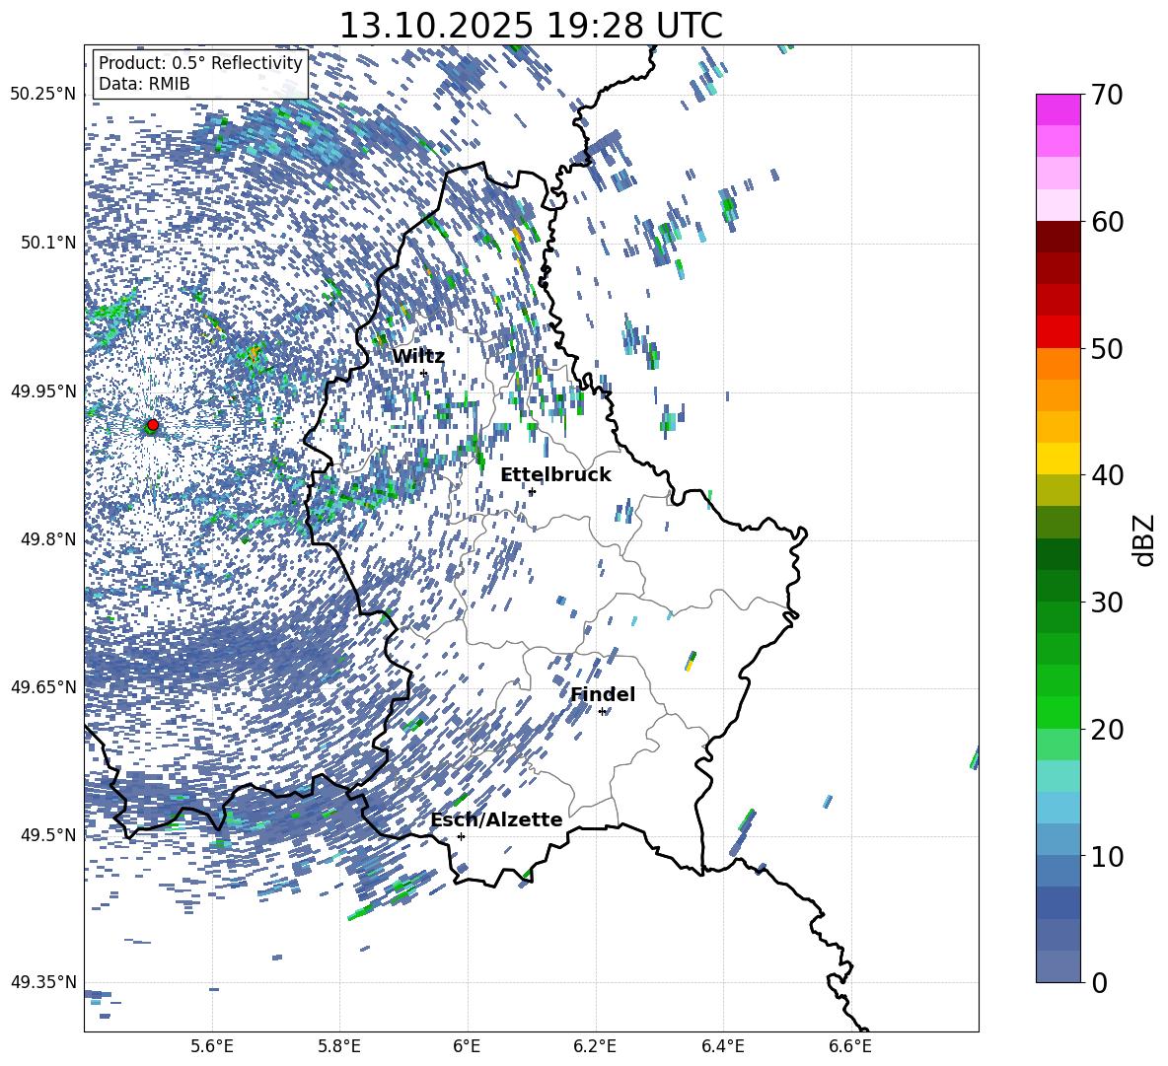
Task: Click the 6.2°E longitude tick label
Action: (595, 1044)
